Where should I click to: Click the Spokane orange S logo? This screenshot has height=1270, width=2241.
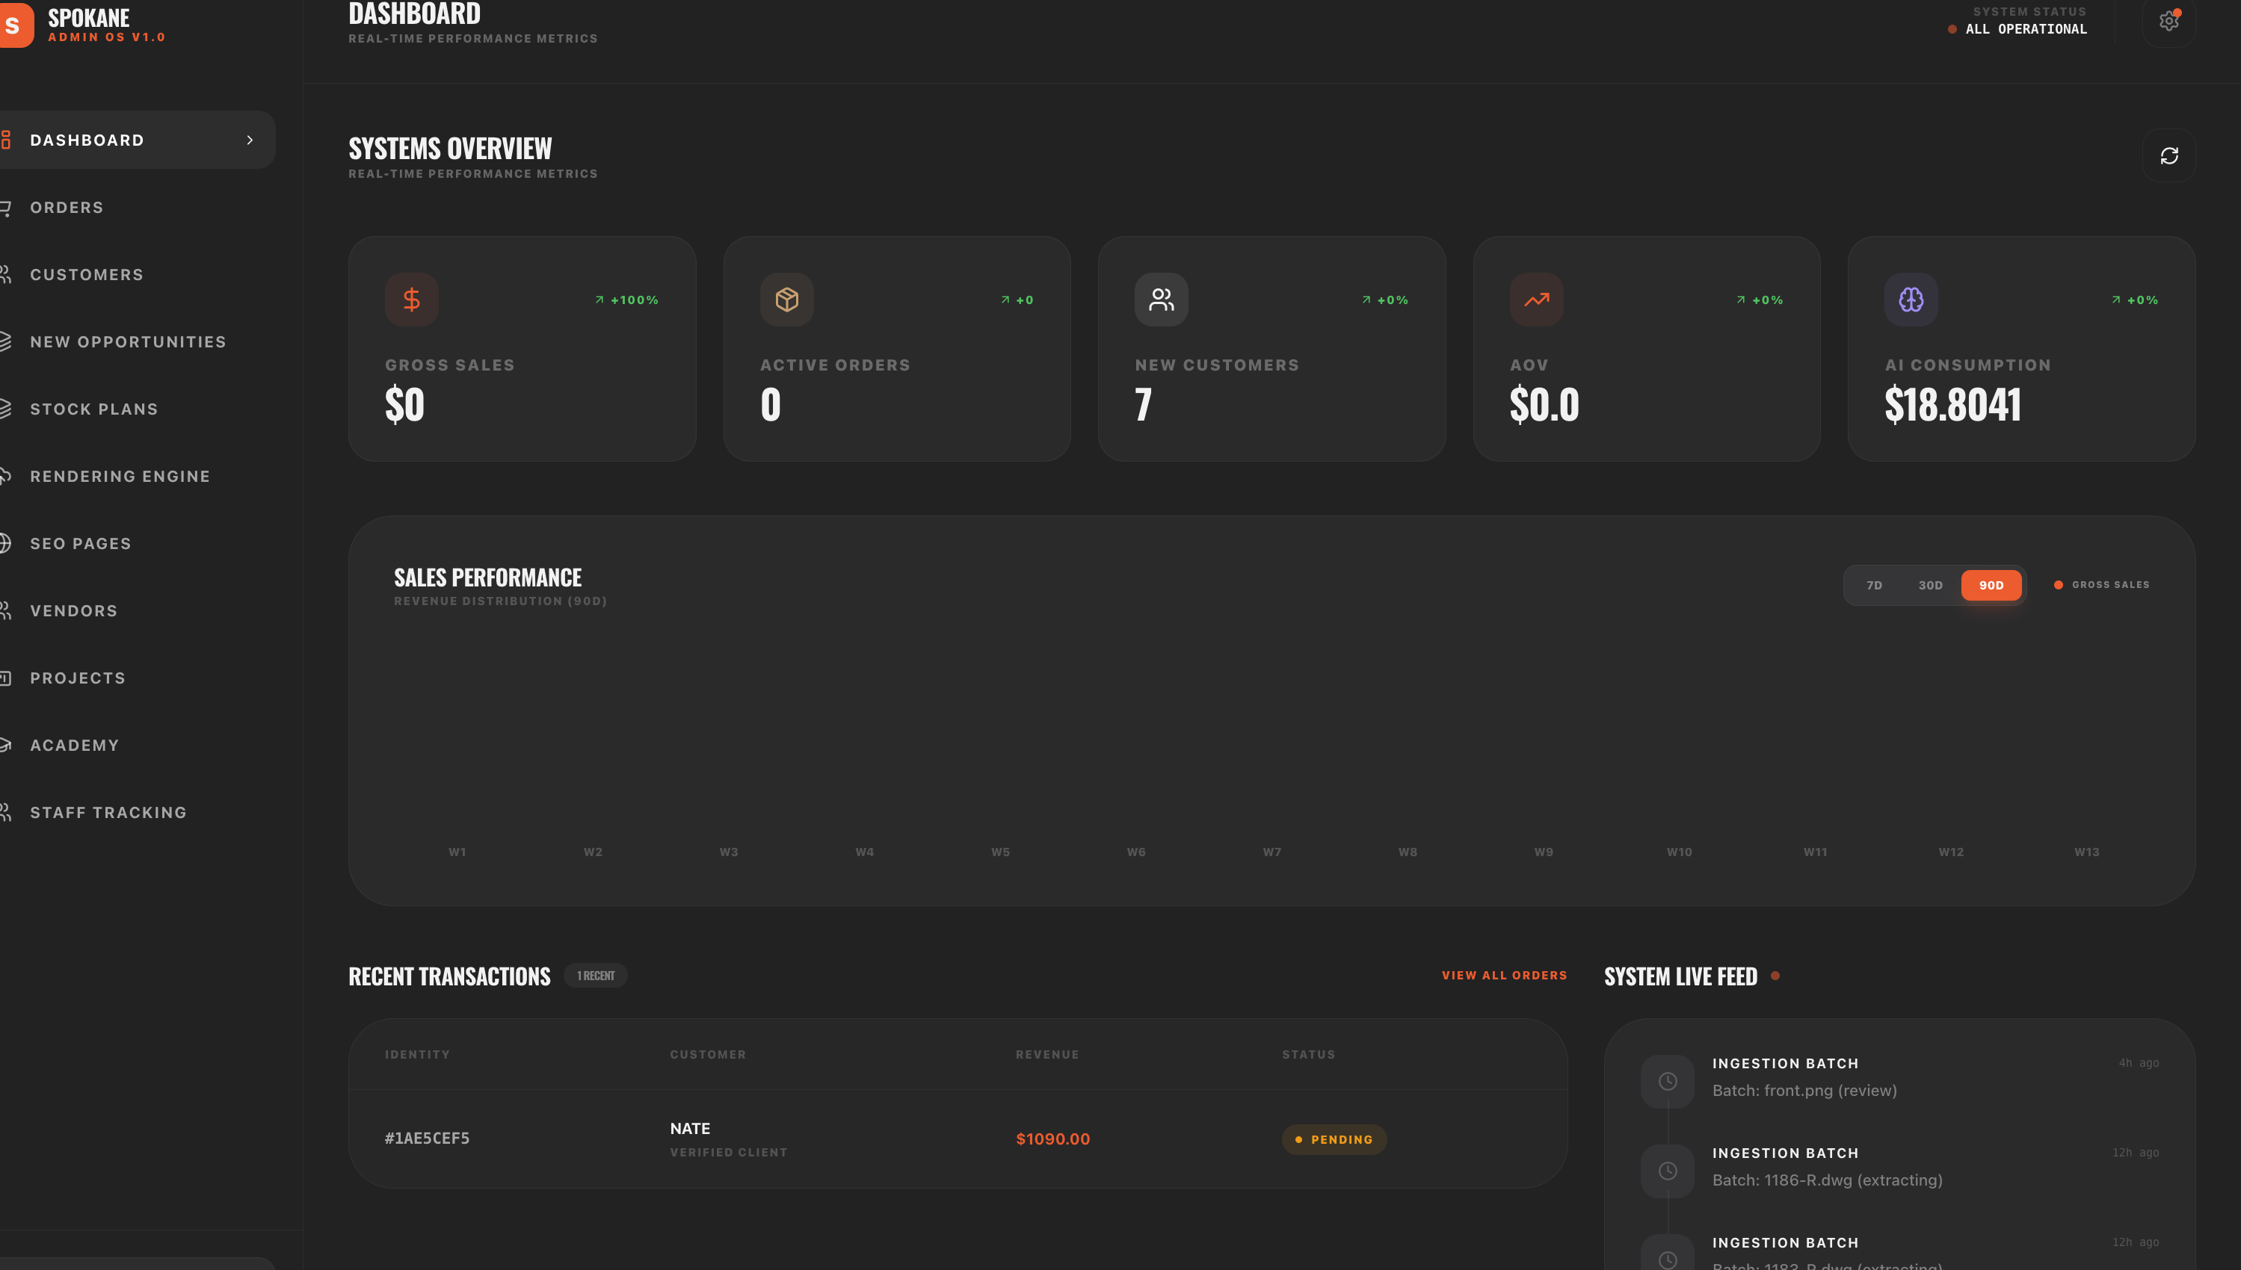(15, 25)
